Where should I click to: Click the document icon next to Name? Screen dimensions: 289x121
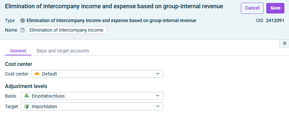(x=22, y=30)
